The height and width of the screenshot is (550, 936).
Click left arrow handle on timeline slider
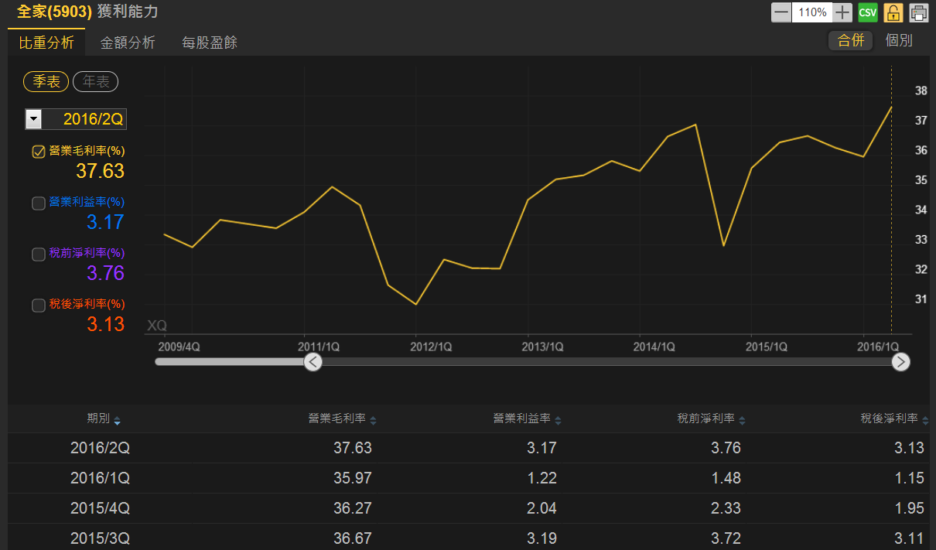pyautogui.click(x=313, y=361)
